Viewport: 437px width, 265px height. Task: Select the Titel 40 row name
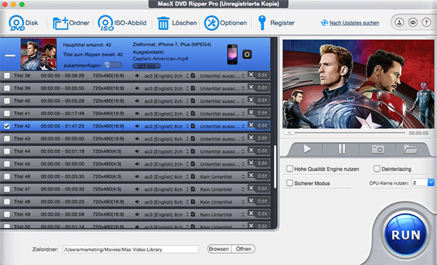coord(22,101)
